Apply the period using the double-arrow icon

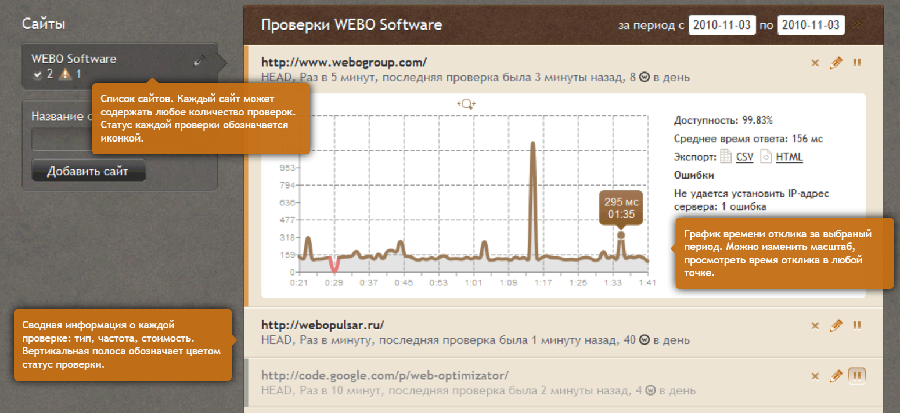[x=857, y=24]
